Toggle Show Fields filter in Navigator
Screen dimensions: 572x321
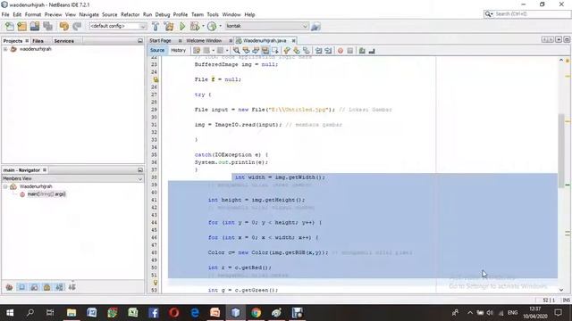pos(21,287)
